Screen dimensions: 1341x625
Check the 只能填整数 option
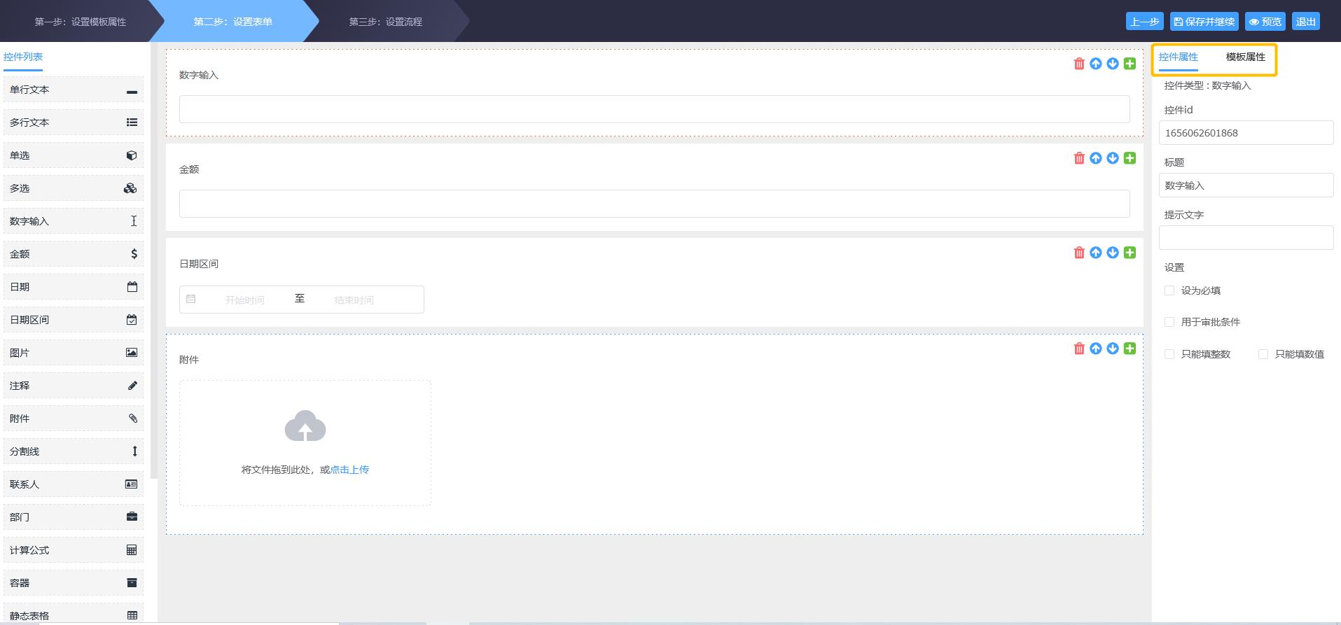coord(1169,354)
